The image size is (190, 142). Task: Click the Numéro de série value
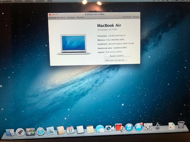(120, 48)
